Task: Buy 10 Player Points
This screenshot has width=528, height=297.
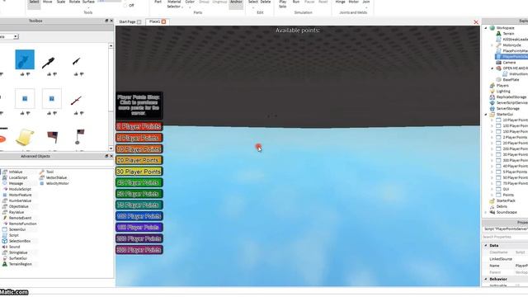Action: tap(139, 149)
